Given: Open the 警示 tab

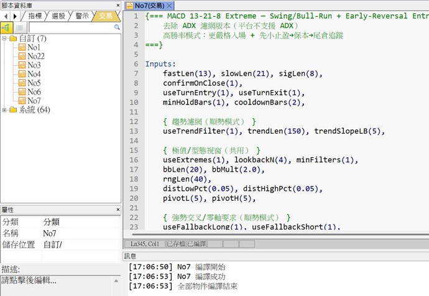Looking at the screenshot, I should pos(82,16).
